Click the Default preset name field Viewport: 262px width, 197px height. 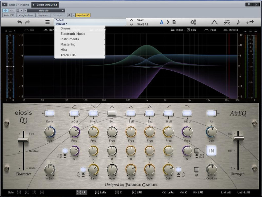90,22
